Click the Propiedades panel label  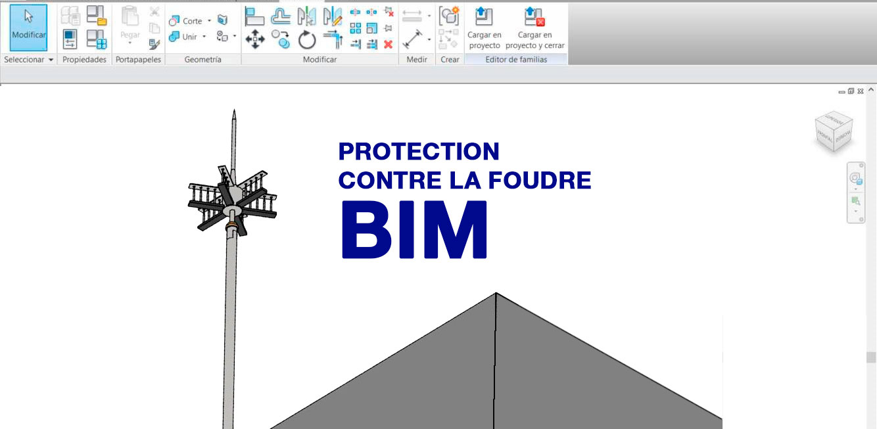[x=84, y=59]
